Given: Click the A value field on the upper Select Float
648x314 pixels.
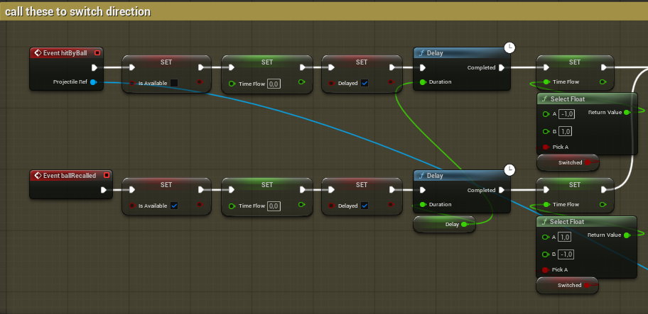Looking at the screenshot, I should [566, 114].
